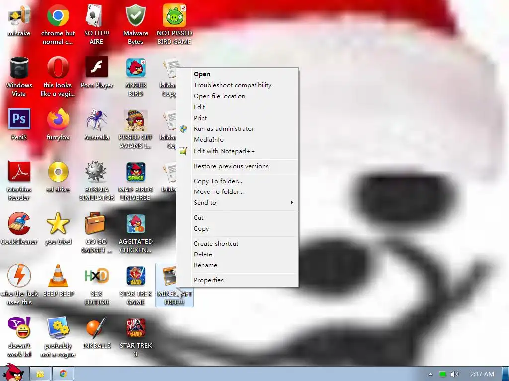The image size is (509, 381).
Task: Choose Copy To folder... entry
Action: 238,181
